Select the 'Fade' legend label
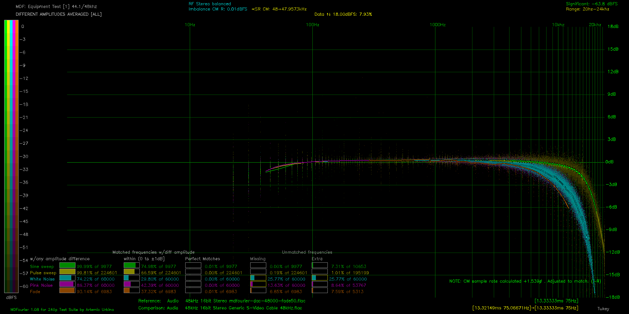This screenshot has width=629, height=314. pyautogui.click(x=35, y=292)
